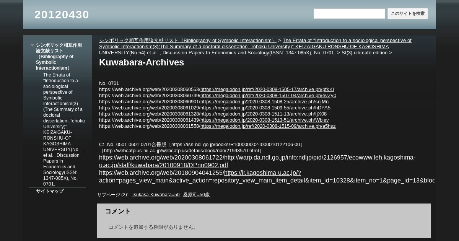This screenshot has height=241, width=459.
Task: Open ir.kagoshima-u.ac.jp repository link
Action: 267,177
